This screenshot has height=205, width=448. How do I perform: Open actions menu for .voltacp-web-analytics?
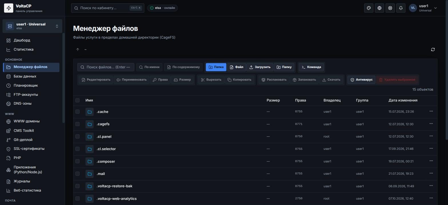tap(431, 198)
